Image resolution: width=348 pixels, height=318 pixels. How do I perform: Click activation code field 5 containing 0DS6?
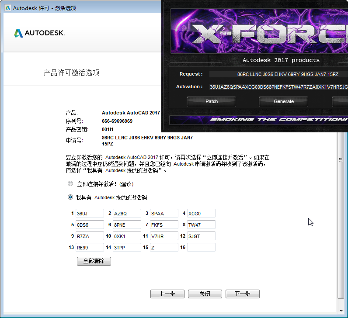(90, 225)
